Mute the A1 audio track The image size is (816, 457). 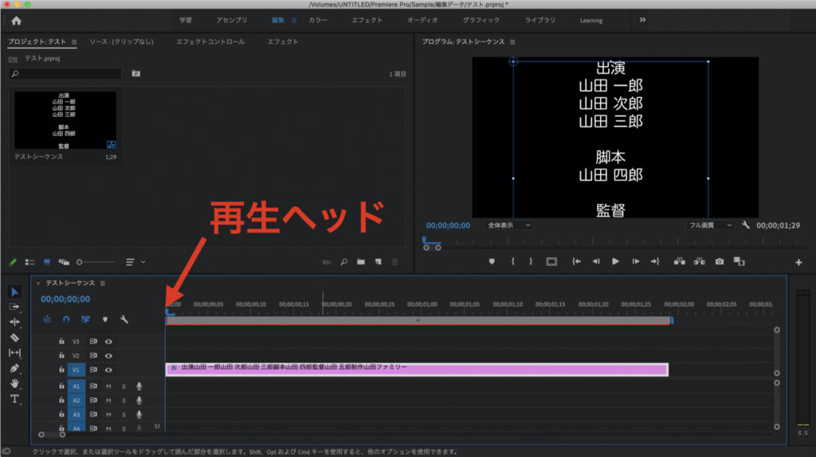108,386
